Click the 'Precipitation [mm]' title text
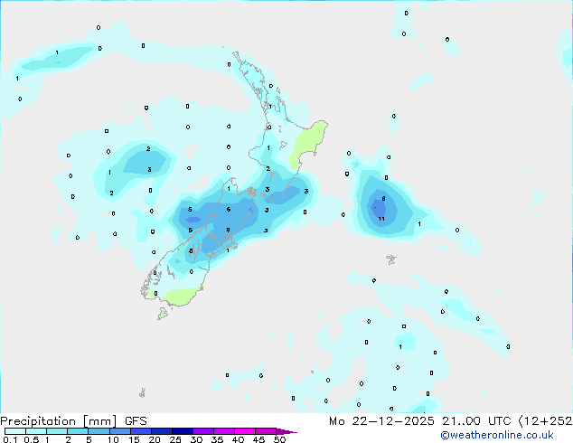Screen dimensions: 573x443 point(59,421)
